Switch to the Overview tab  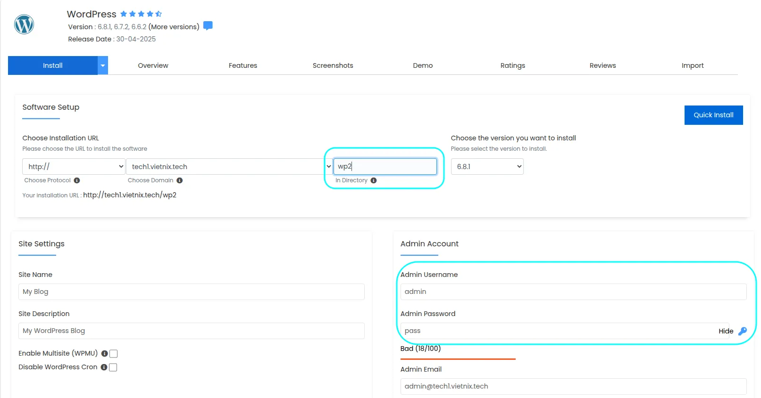click(x=153, y=65)
